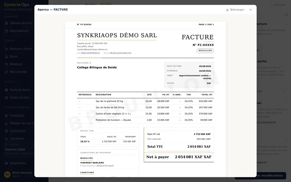Viewport: 291px width, 182px height.
Task: Open Notes de frais in sidebar
Action: 17,97
